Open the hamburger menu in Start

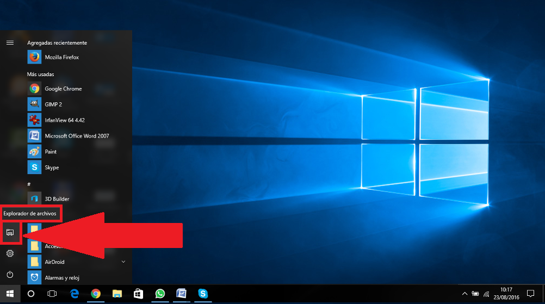pos(10,43)
